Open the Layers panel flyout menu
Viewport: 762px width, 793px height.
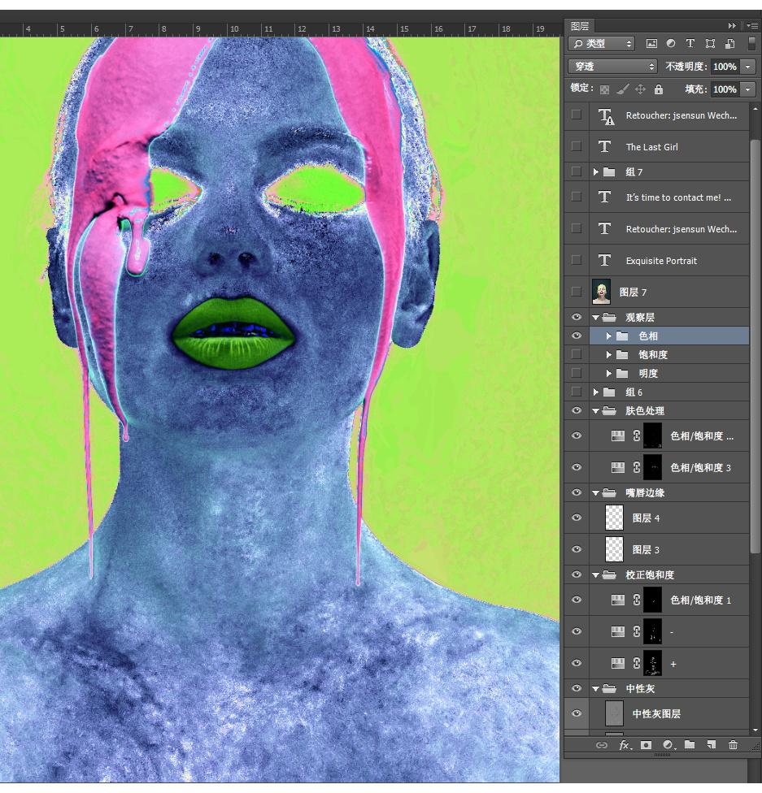tap(752, 25)
